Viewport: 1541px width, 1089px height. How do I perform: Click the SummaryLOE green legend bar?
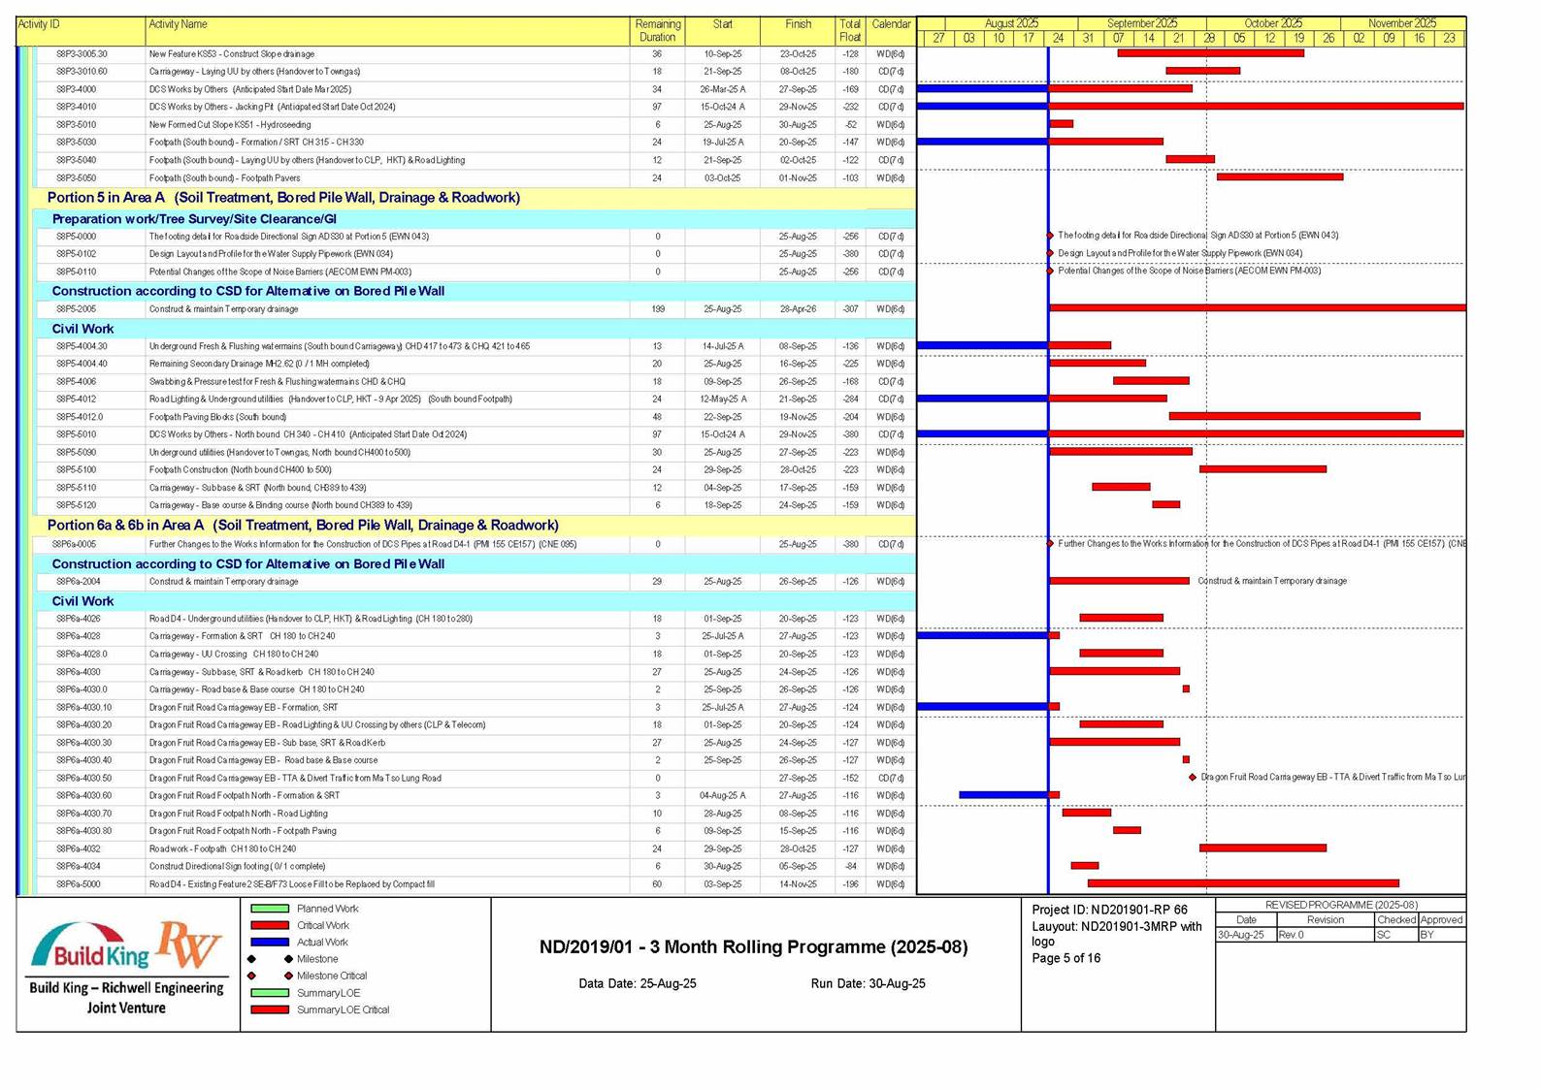pyautogui.click(x=270, y=993)
